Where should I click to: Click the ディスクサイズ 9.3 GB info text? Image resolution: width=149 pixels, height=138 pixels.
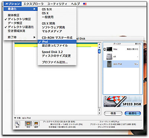pyautogui.click(x=59, y=122)
